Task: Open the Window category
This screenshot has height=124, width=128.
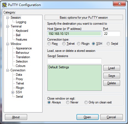Action: click(16, 44)
